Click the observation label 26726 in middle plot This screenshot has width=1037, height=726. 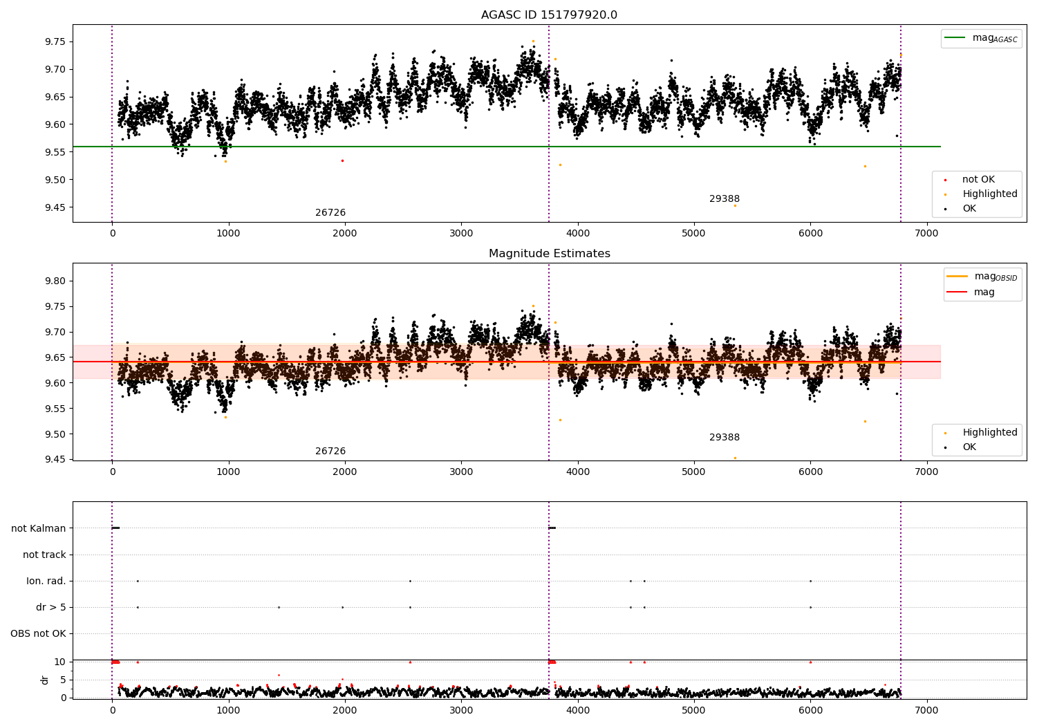click(x=330, y=452)
